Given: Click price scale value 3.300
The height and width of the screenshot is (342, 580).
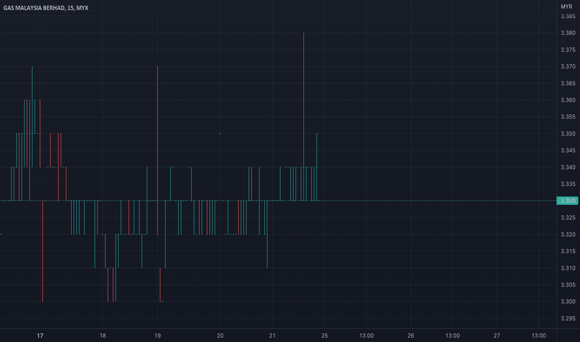Looking at the screenshot, I should 568,302.
